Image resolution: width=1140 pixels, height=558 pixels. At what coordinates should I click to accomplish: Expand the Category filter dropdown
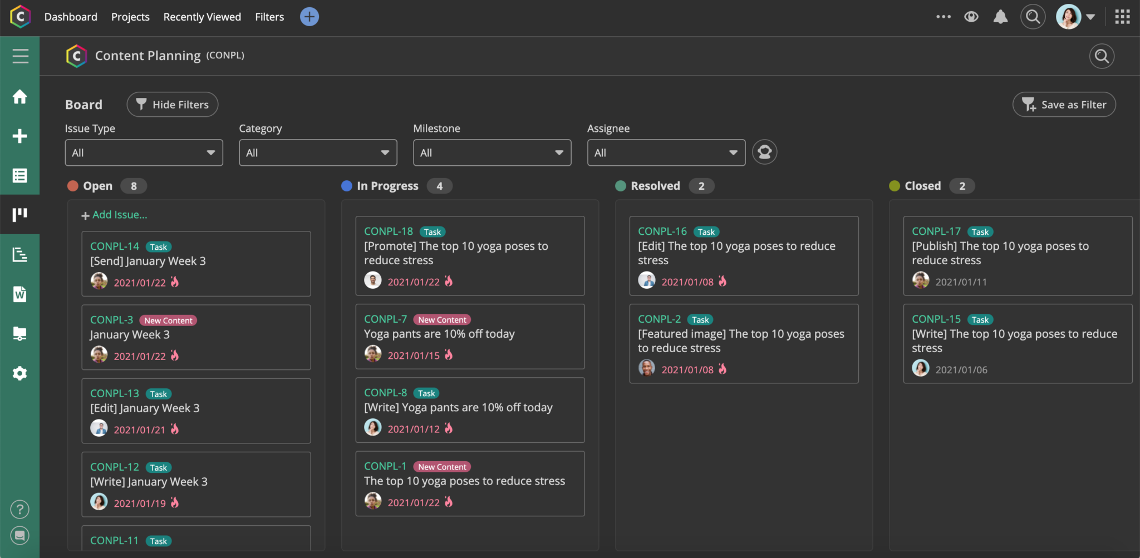tap(317, 152)
